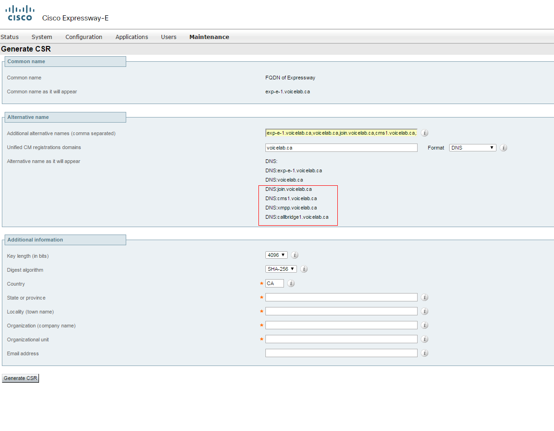This screenshot has width=554, height=431.
Task: Focus Unified CM registrations domains field
Action: tap(341, 148)
